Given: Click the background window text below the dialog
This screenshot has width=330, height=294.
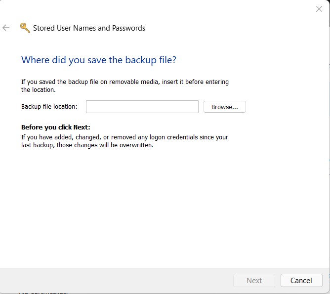Looking at the screenshot, I should click(x=44, y=293).
